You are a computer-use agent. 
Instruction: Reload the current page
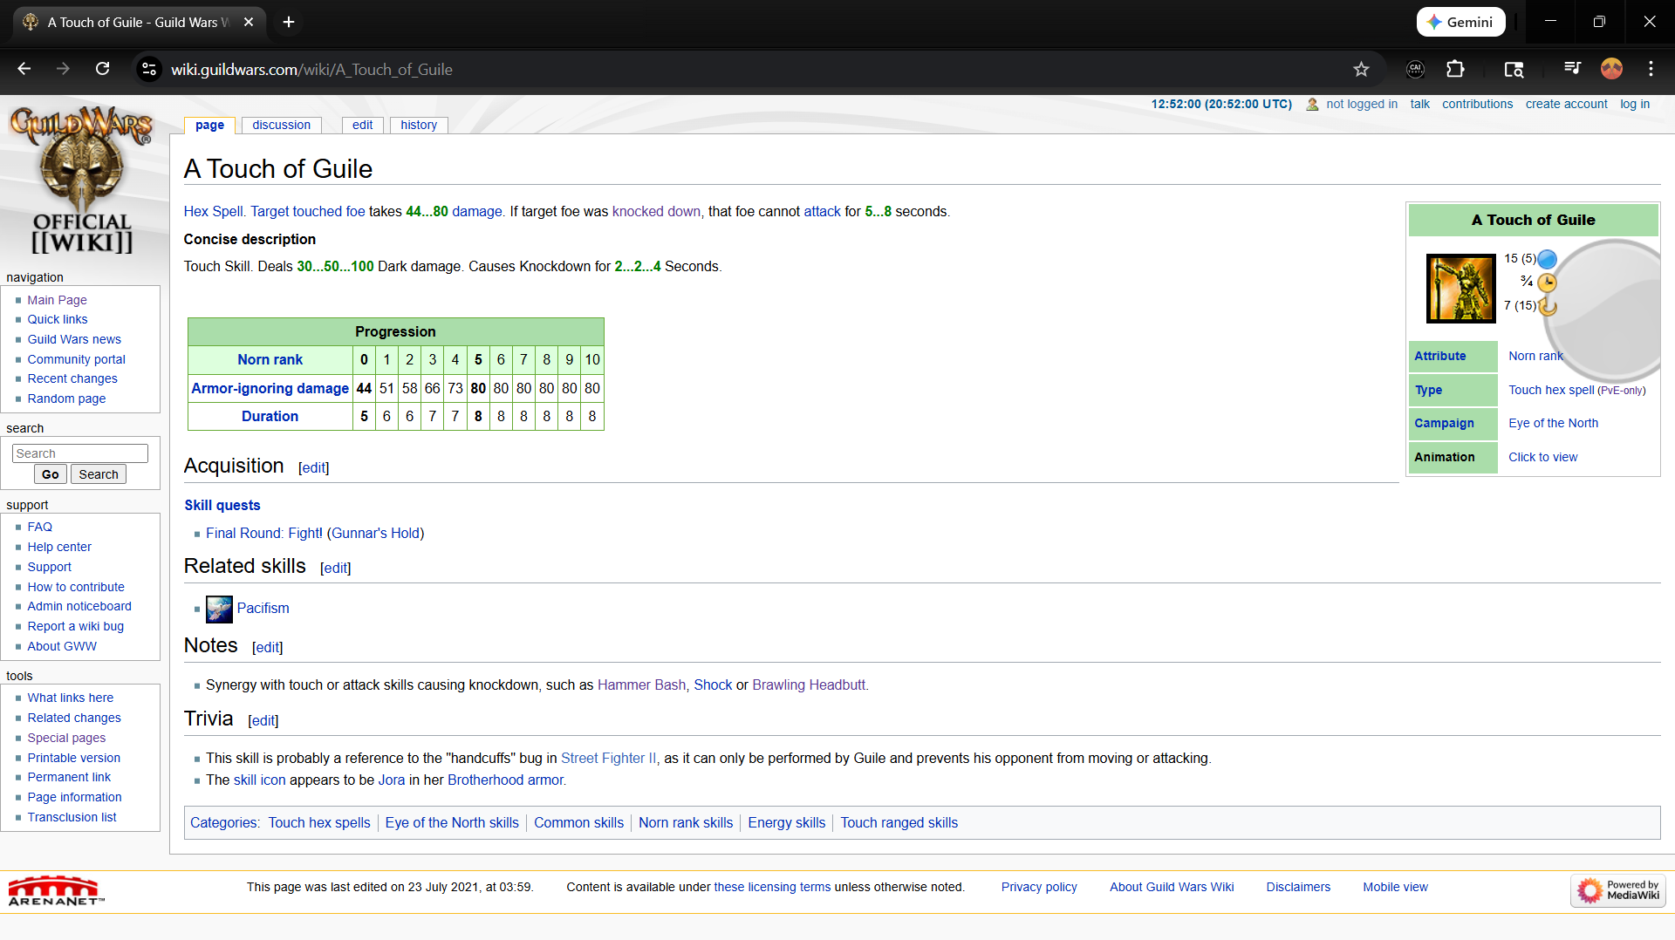pyautogui.click(x=102, y=69)
